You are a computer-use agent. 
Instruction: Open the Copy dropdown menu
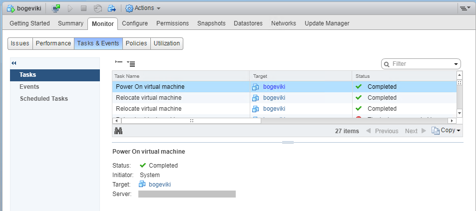(x=446, y=130)
